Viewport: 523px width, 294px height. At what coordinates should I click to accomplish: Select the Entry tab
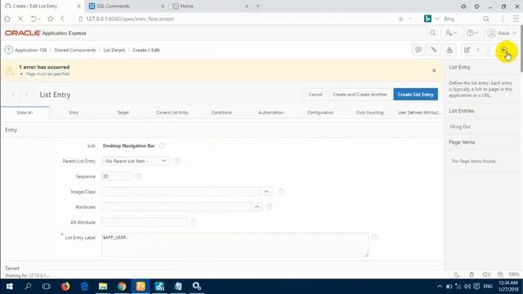click(74, 113)
